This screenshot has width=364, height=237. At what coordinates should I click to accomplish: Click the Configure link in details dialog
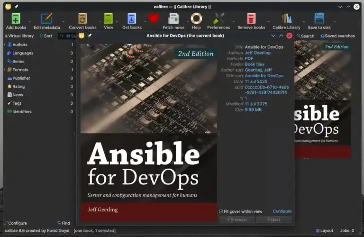coord(282,211)
